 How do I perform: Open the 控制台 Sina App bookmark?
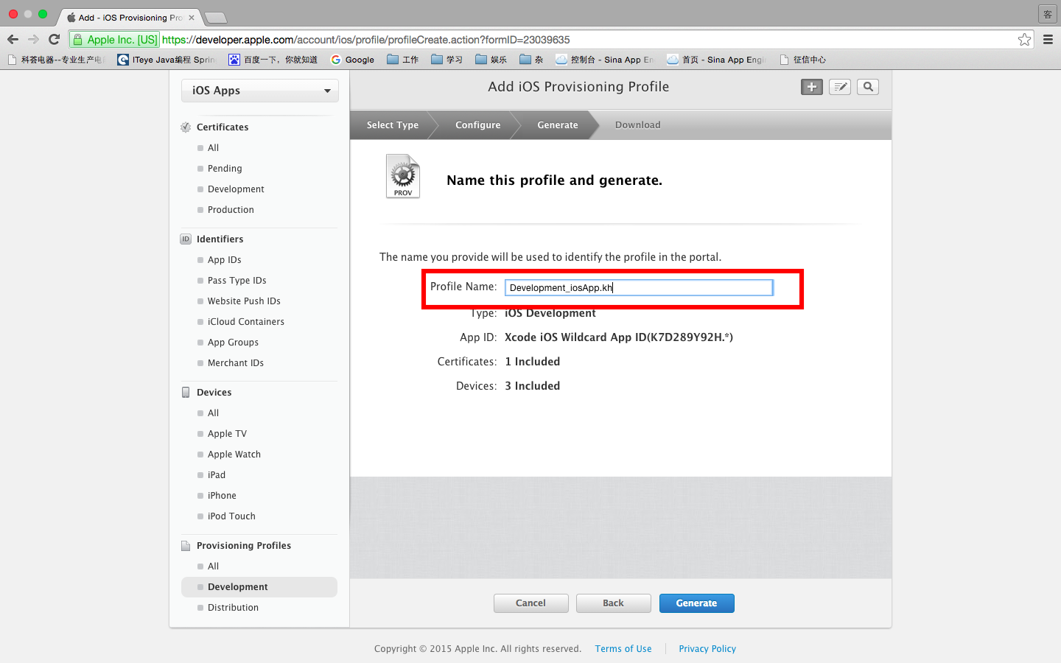pyautogui.click(x=604, y=60)
